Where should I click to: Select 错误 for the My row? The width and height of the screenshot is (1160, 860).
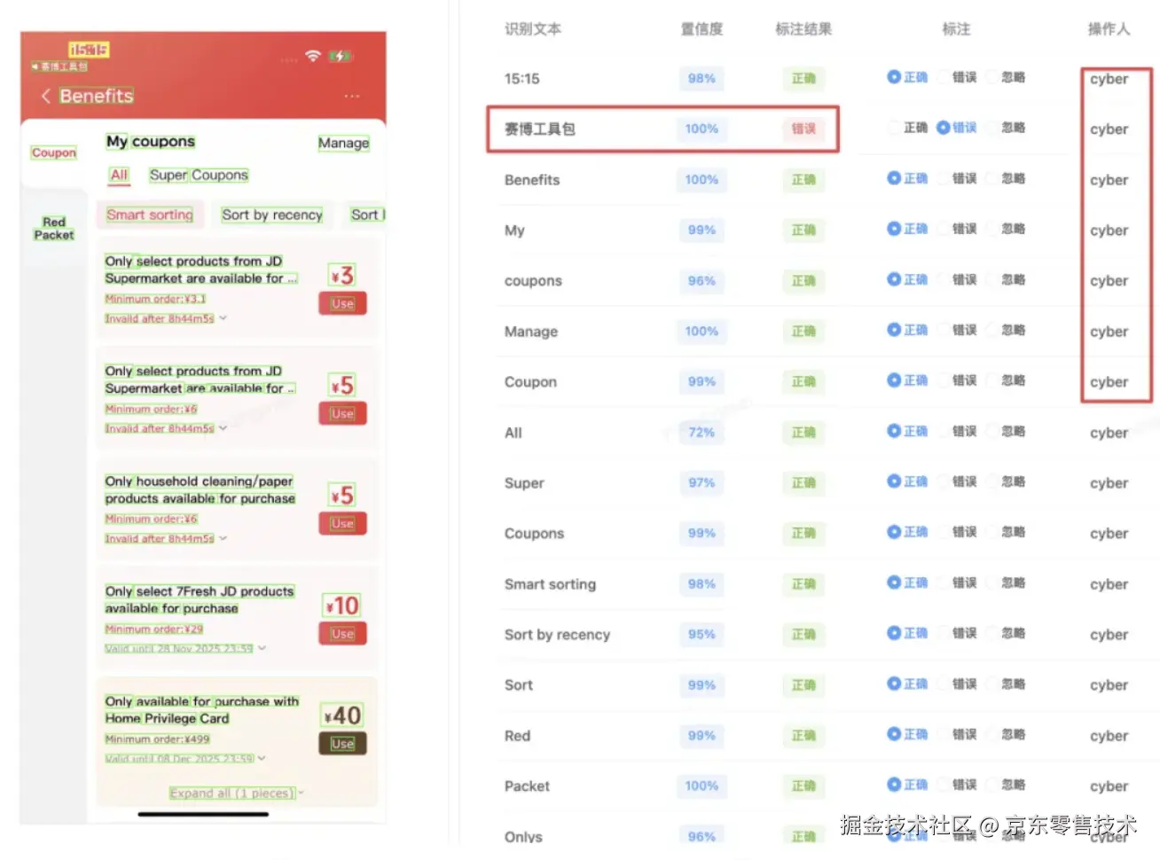(956, 229)
